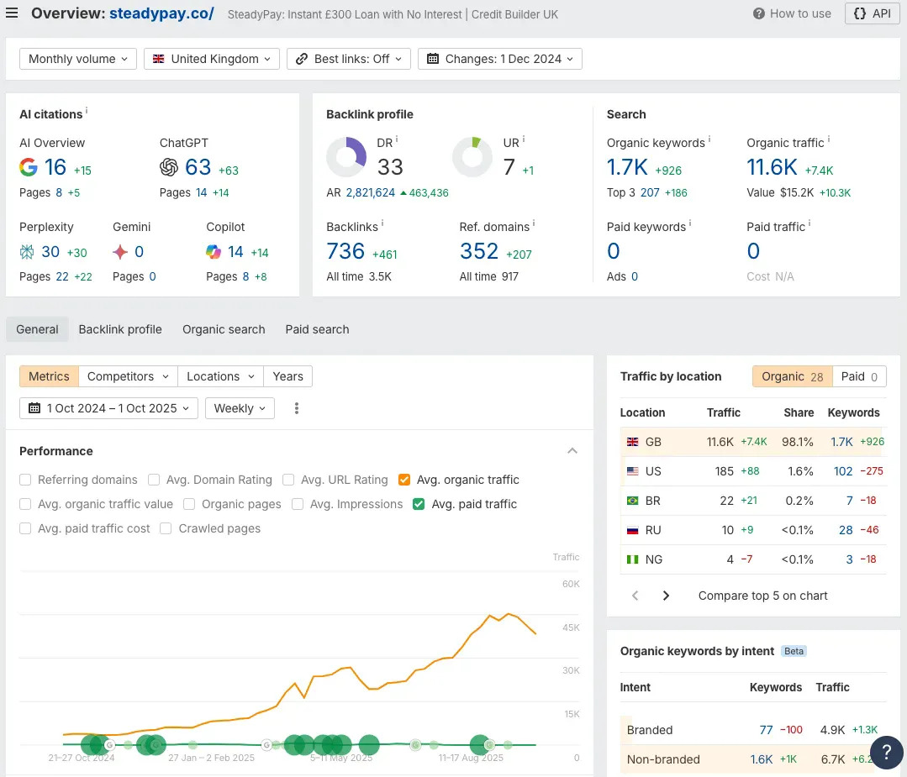907x777 pixels.
Task: Go to next locations page arrow
Action: click(666, 596)
